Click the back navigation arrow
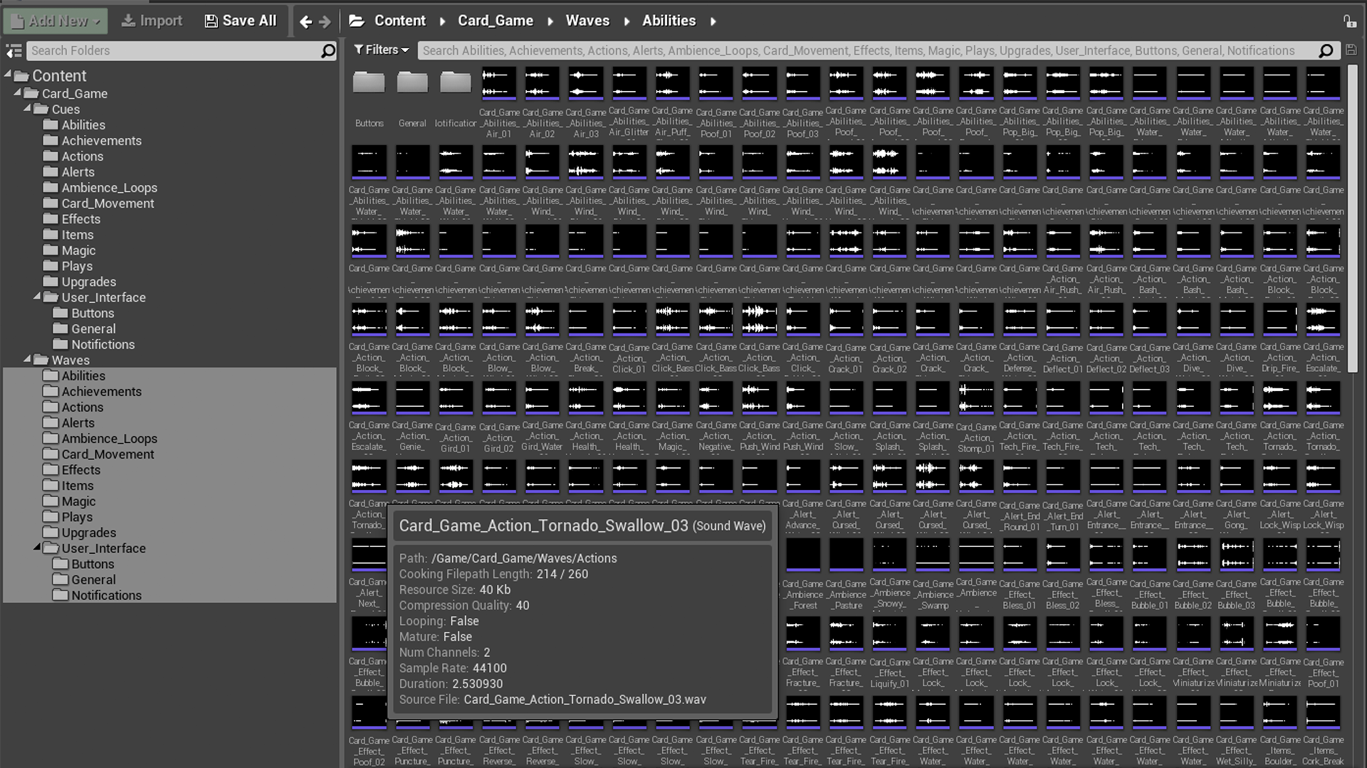1367x768 pixels. tap(305, 21)
